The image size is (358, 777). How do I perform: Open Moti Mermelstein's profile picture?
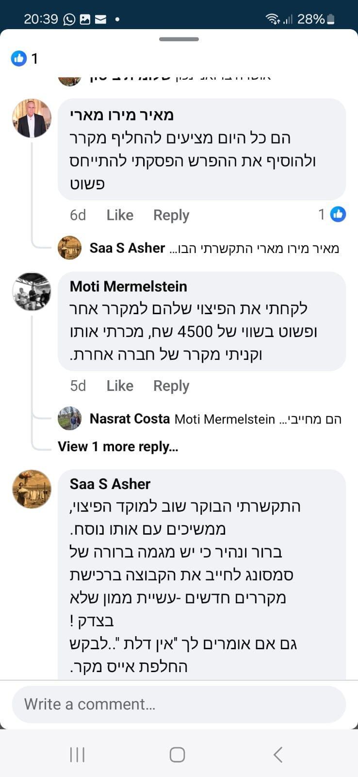tap(32, 291)
